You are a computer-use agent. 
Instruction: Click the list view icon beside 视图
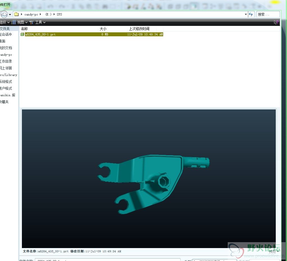coord(13,22)
